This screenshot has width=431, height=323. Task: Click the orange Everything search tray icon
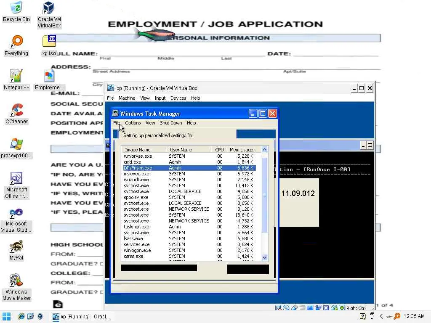(397, 316)
